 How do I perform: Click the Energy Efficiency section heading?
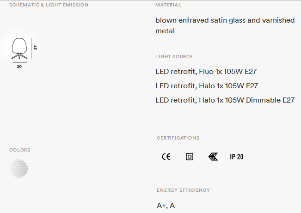[183, 190]
